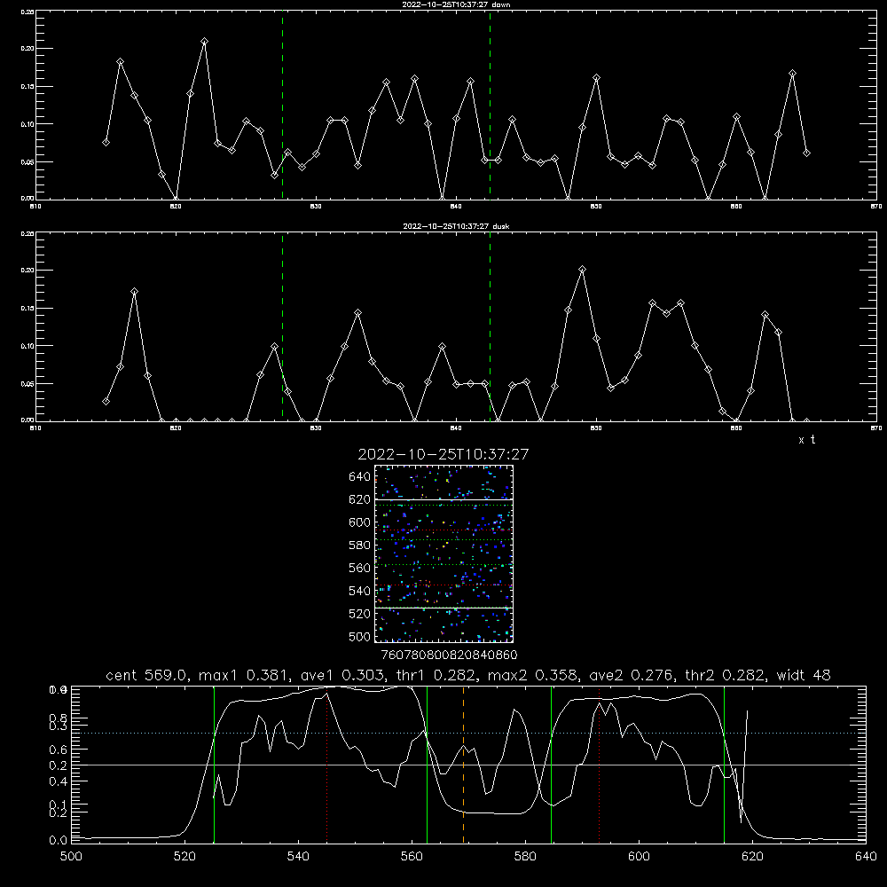The height and width of the screenshot is (887, 887).
Task: Click the '580' x-axis label of bottom plot
Action: coord(525,857)
